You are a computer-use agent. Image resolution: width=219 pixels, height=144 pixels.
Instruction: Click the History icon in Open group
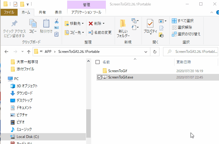tap(161, 35)
